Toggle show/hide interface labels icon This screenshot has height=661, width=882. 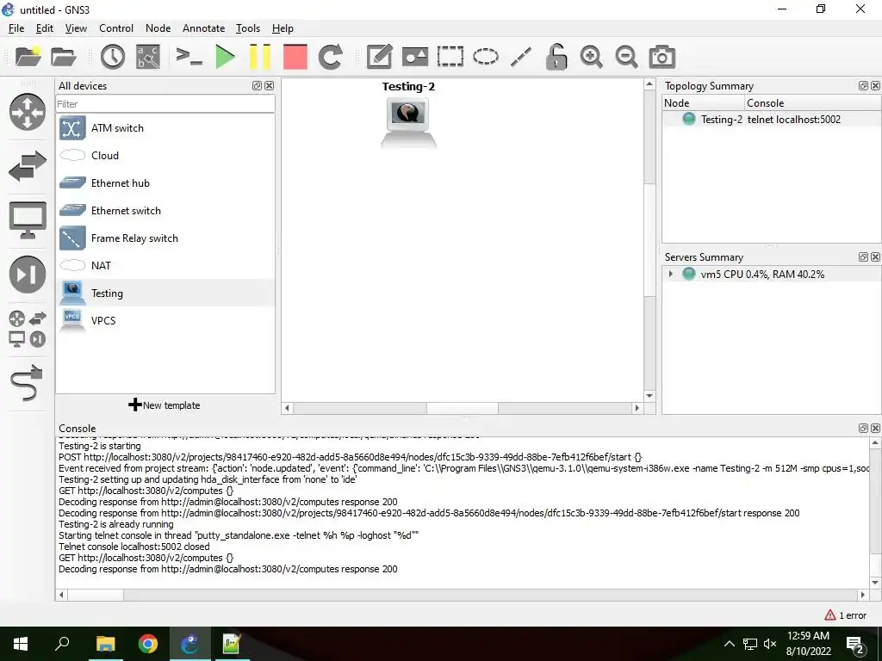(148, 57)
